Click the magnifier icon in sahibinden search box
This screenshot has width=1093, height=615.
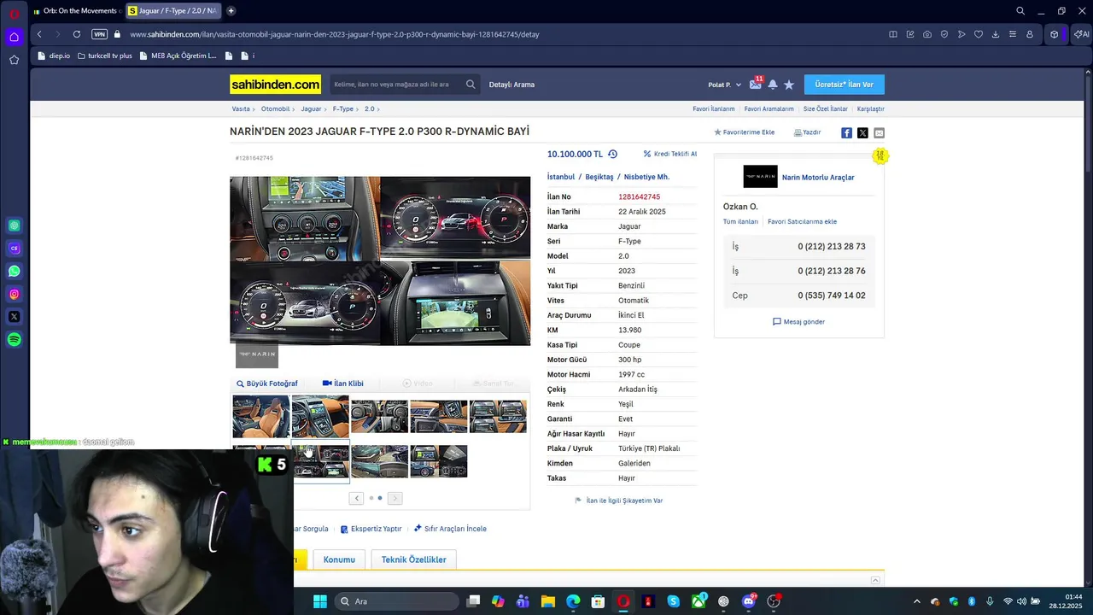click(471, 85)
